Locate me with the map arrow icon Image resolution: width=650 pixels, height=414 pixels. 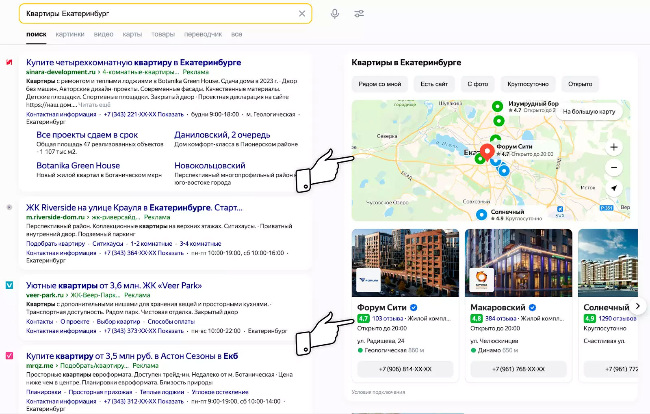(x=614, y=188)
